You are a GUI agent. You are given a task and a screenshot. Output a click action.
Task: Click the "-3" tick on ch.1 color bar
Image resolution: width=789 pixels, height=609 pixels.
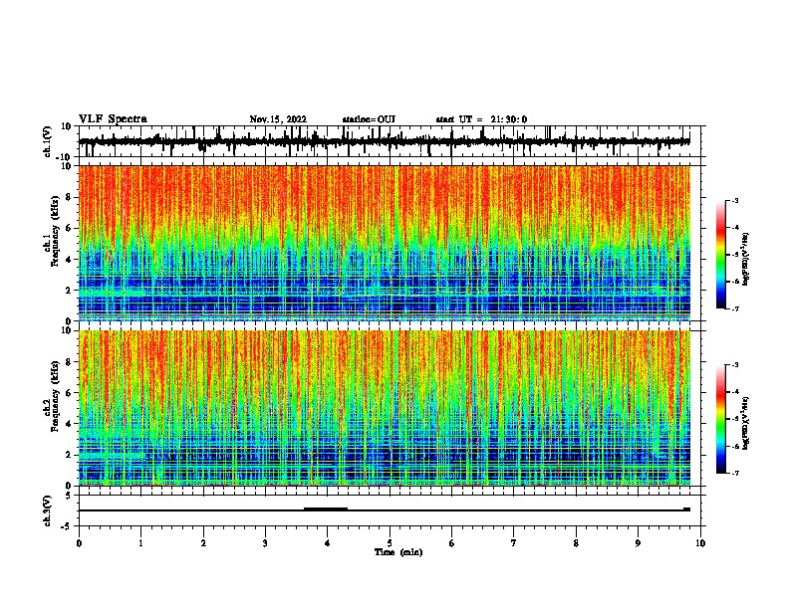pyautogui.click(x=734, y=200)
